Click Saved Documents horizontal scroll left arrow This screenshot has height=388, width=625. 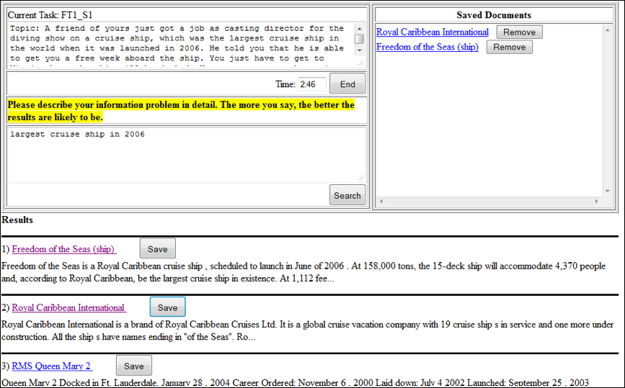(x=381, y=202)
